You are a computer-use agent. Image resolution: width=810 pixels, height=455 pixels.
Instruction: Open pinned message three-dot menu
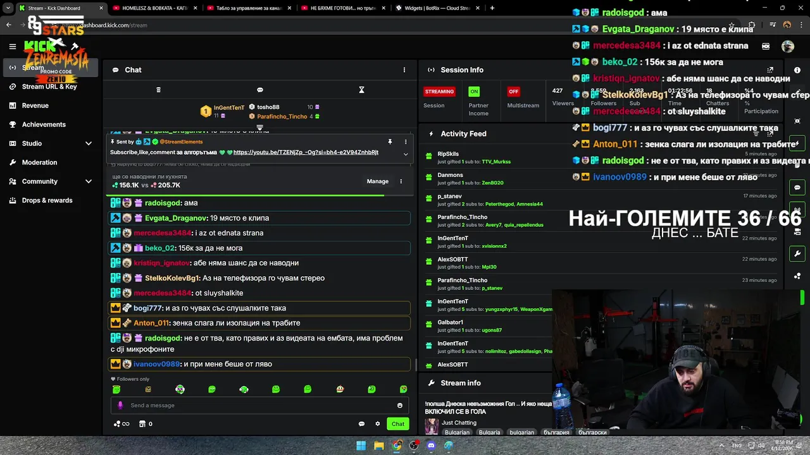406,142
